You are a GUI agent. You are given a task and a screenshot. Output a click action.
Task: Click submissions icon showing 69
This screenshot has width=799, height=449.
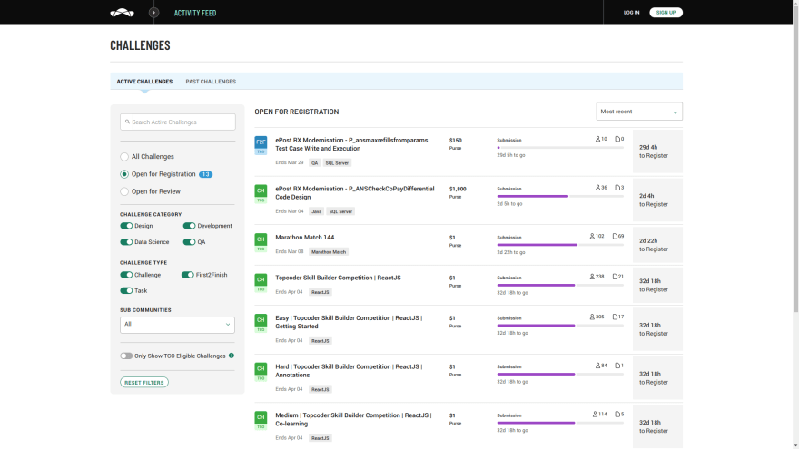coord(615,236)
